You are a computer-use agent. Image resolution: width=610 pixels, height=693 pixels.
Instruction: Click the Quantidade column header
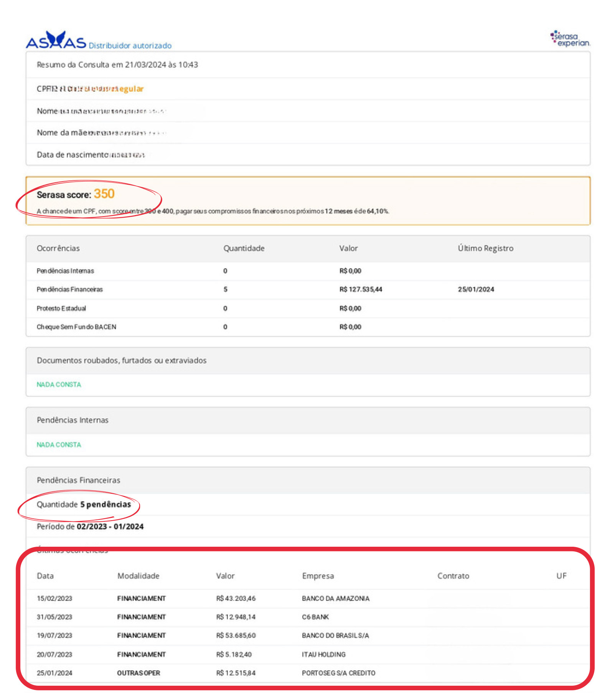click(x=244, y=248)
